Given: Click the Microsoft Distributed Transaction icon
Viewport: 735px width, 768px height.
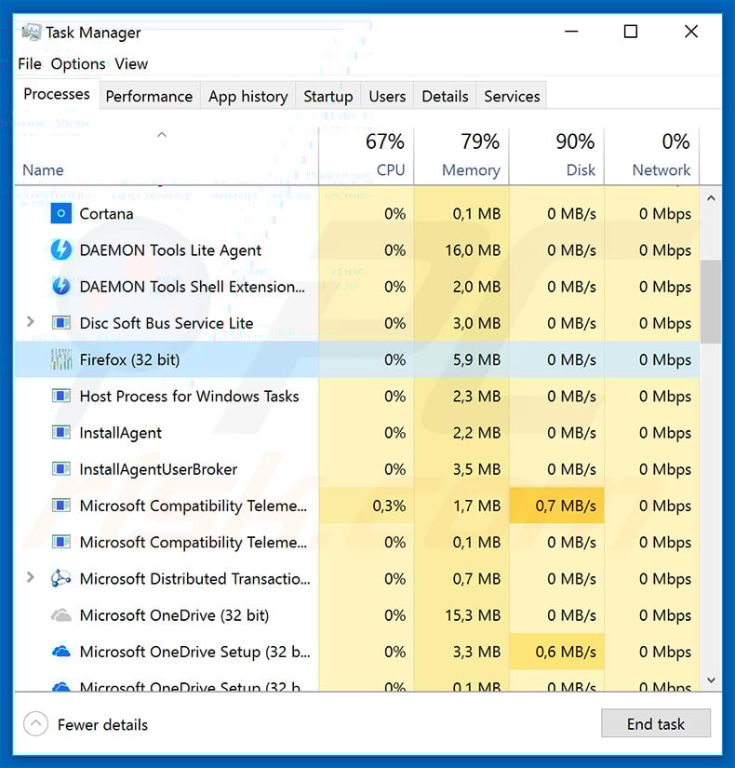Looking at the screenshot, I should [60, 579].
